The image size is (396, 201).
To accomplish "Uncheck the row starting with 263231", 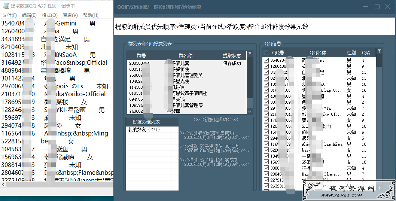I will pos(266,186).
